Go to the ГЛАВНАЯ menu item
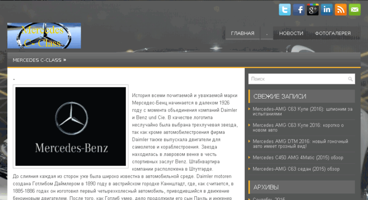Screen dimensions: 368x200 [x=242, y=33]
